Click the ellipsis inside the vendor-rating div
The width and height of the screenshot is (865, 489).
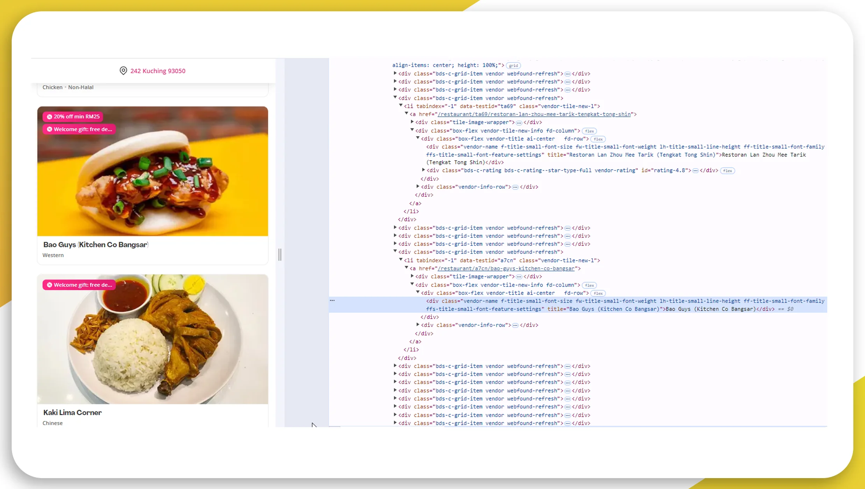(x=695, y=170)
